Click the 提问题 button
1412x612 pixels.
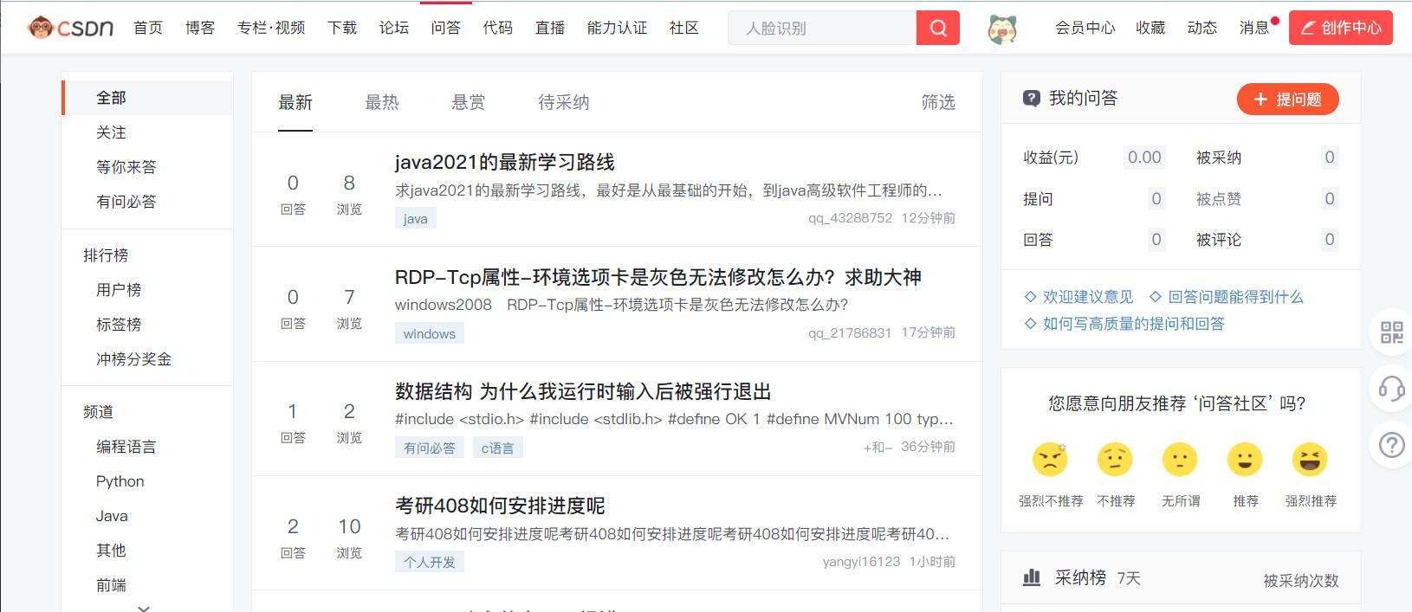1287,100
